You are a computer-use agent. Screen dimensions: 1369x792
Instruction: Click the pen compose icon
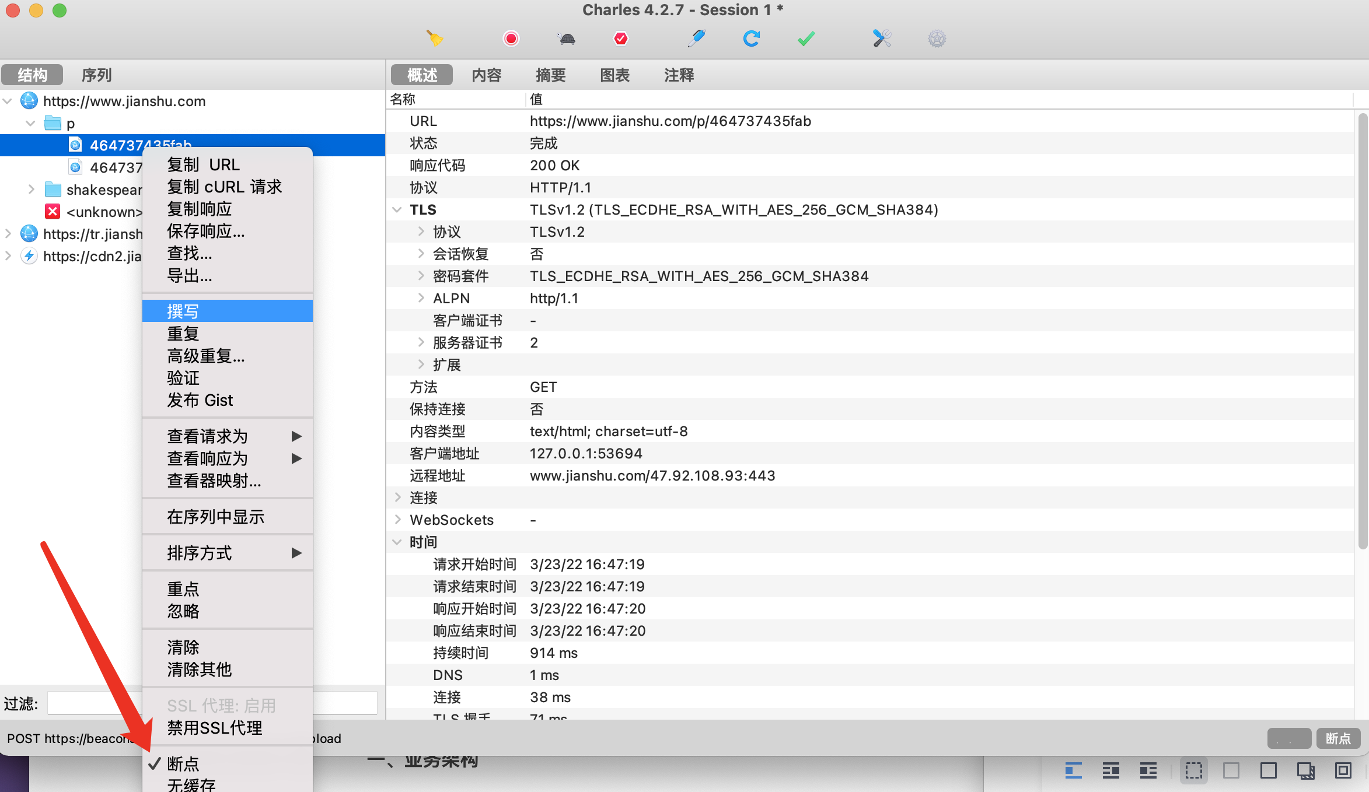point(697,38)
